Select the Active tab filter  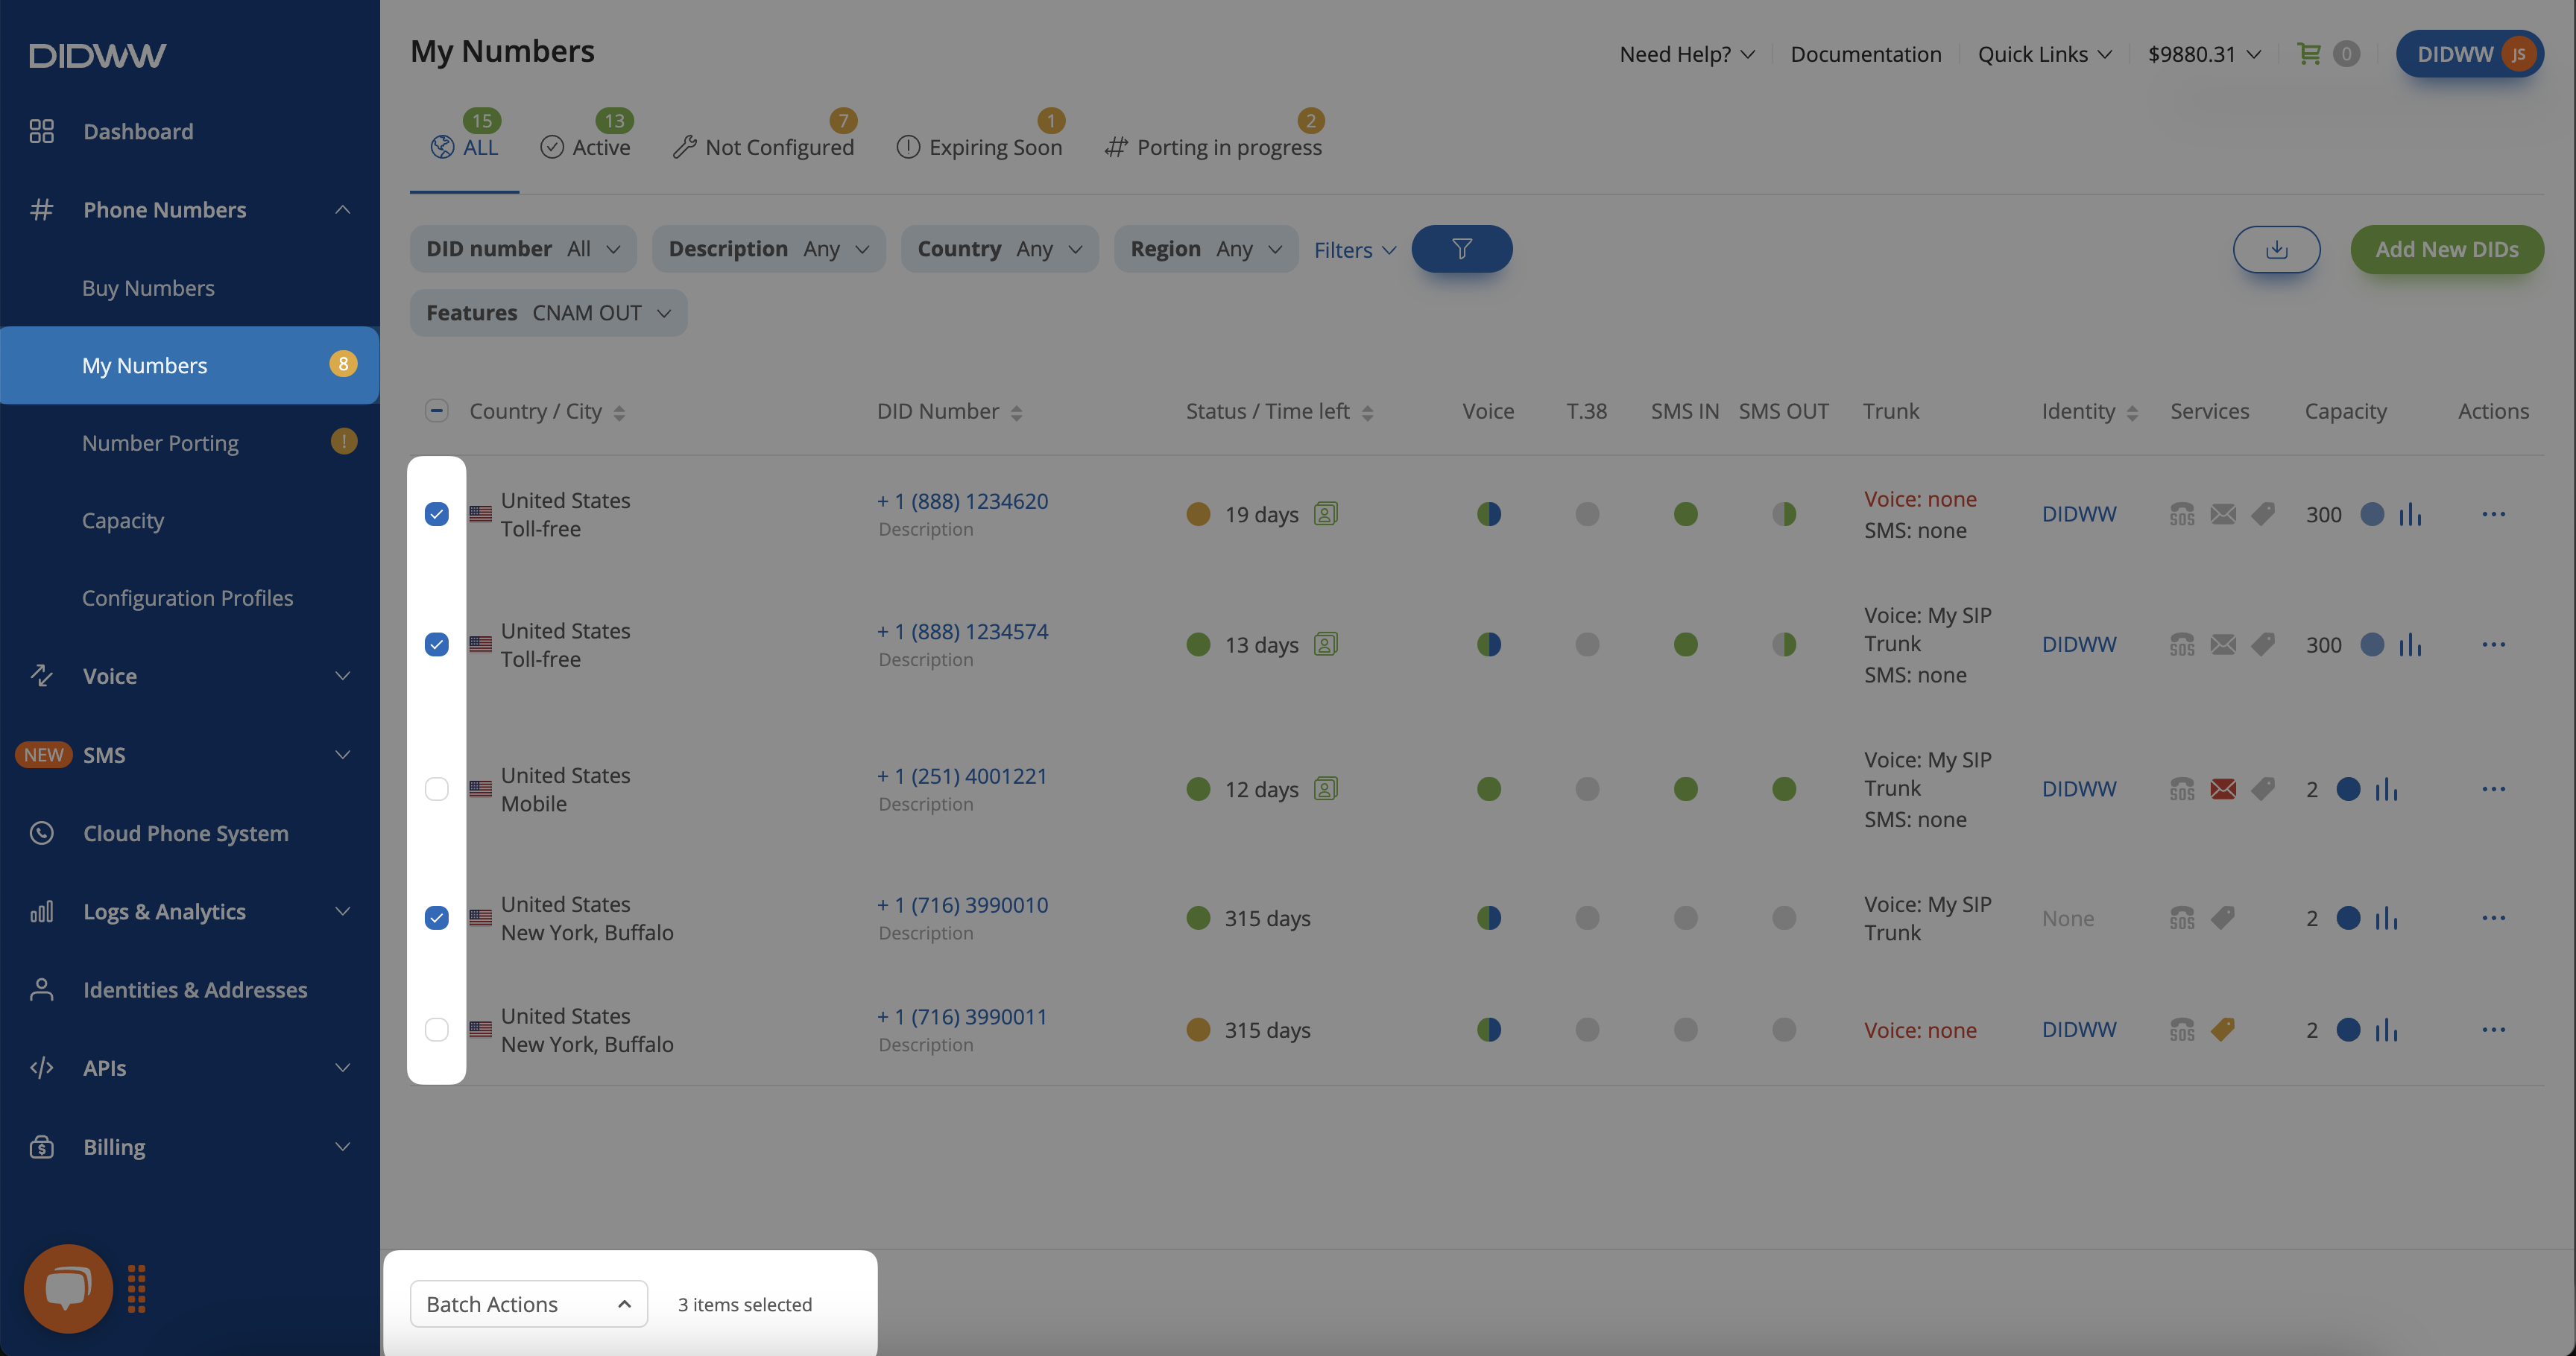pos(584,145)
